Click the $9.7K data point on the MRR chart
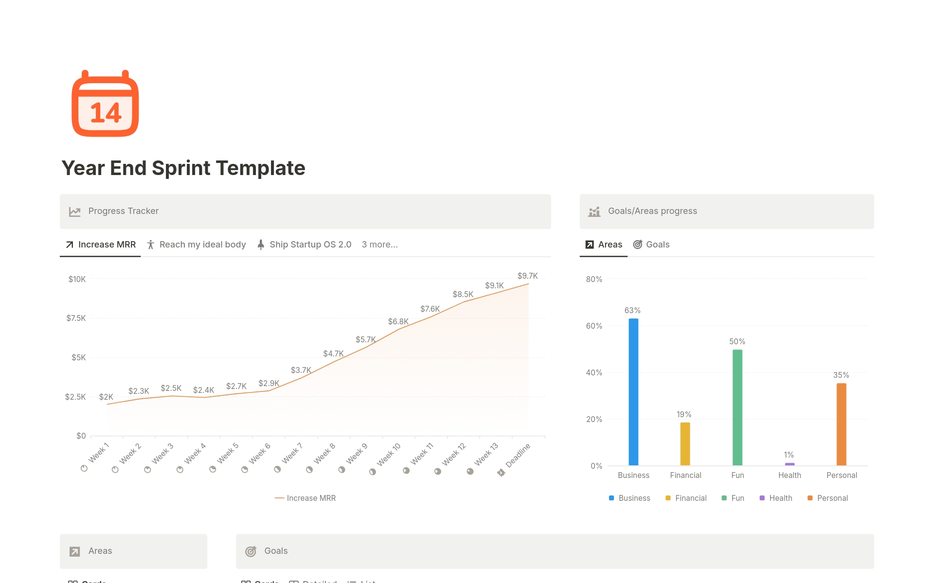The height and width of the screenshot is (583, 934). (x=528, y=283)
